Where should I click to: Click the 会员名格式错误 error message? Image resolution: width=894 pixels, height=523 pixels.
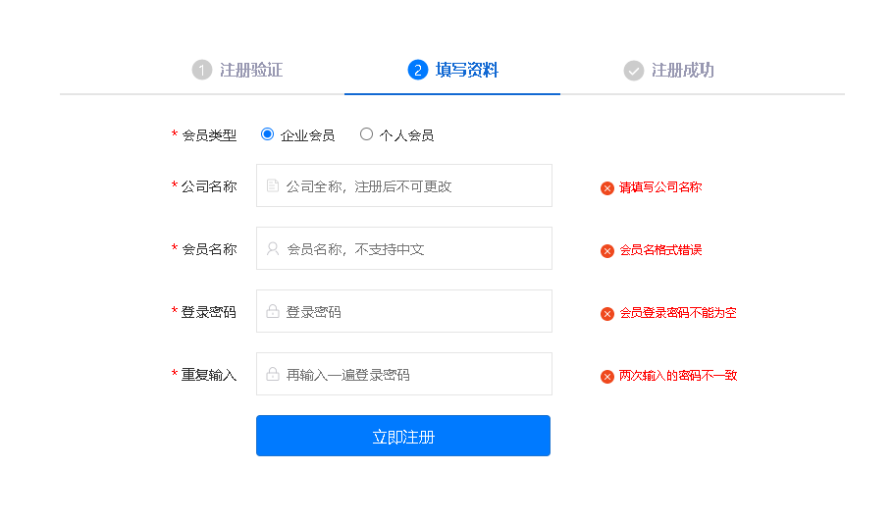pyautogui.click(x=660, y=250)
